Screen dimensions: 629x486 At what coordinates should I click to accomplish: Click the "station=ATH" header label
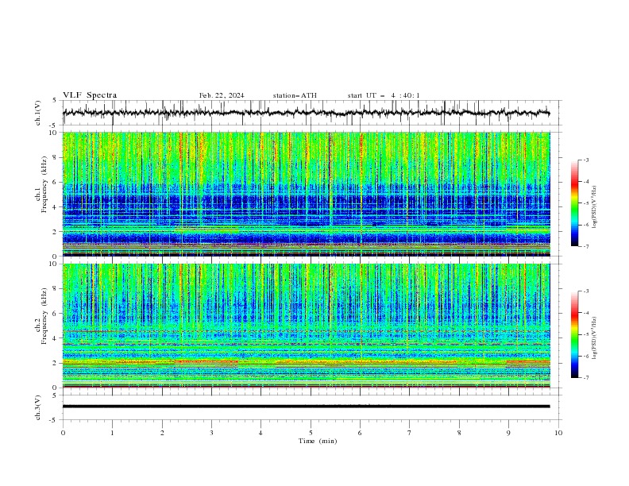295,95
